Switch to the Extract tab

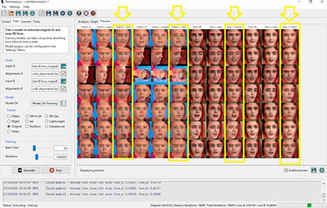coord(6,21)
